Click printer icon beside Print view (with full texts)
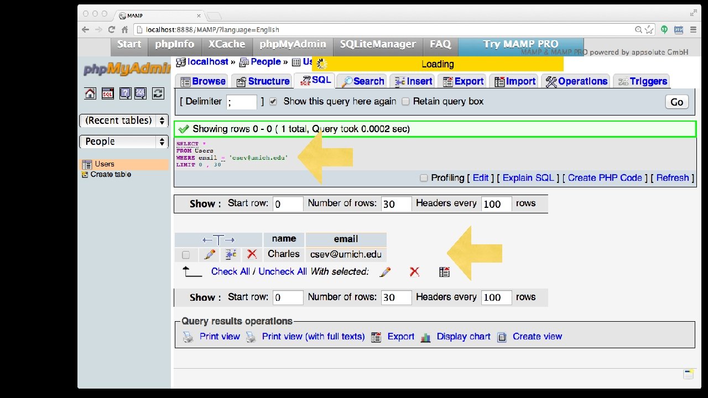 [251, 337]
